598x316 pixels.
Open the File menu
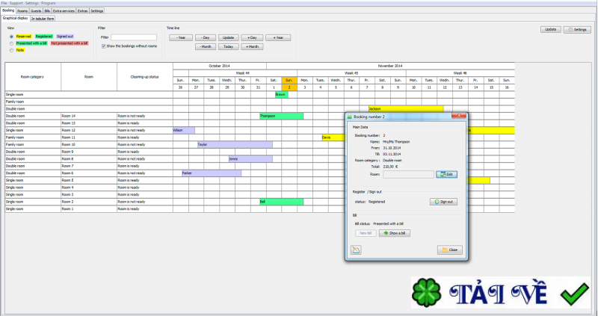click(4, 3)
